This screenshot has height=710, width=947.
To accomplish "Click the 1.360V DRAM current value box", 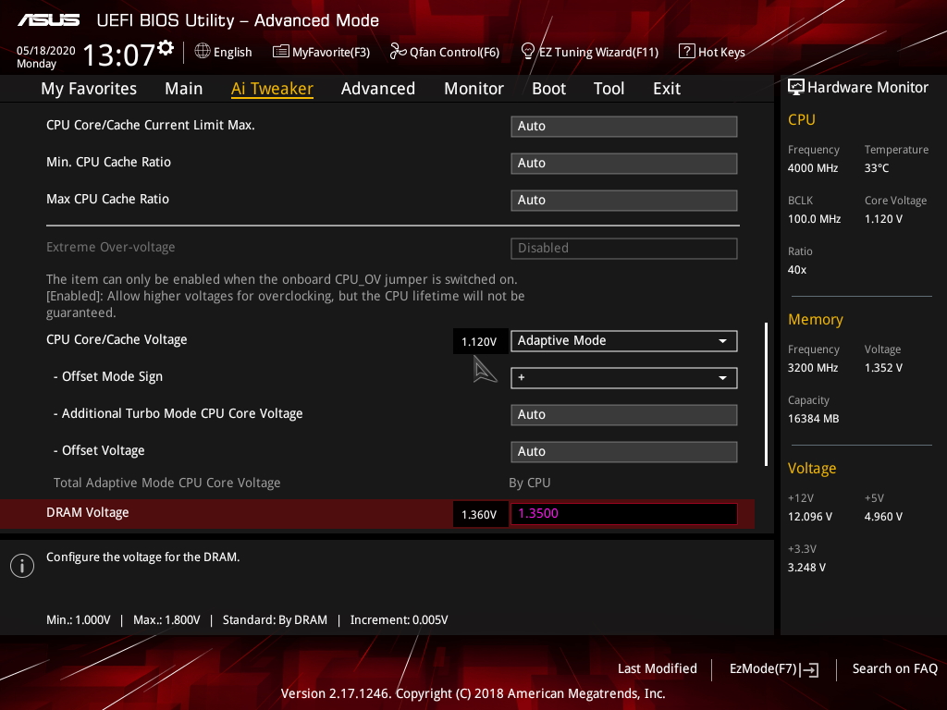I will (480, 514).
